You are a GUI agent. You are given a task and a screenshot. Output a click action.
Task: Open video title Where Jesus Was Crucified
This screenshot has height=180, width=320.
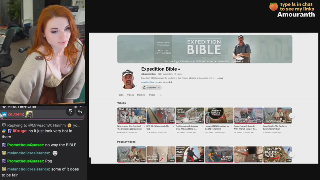tap(130, 127)
